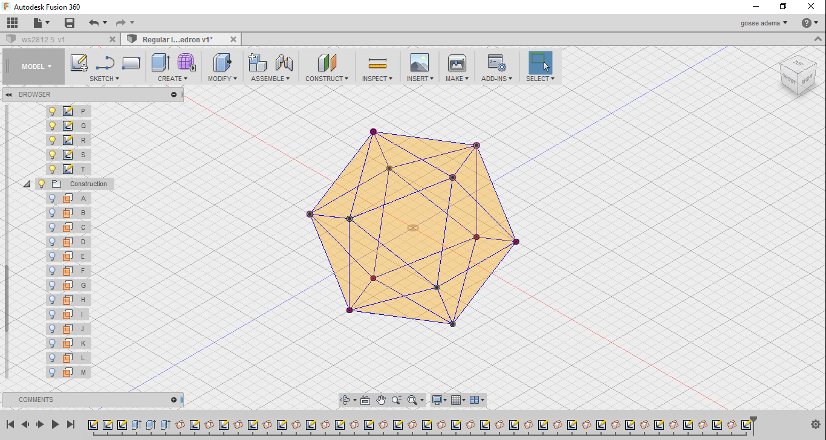
Task: Toggle lightbulb of the Construction folder
Action: [42, 184]
